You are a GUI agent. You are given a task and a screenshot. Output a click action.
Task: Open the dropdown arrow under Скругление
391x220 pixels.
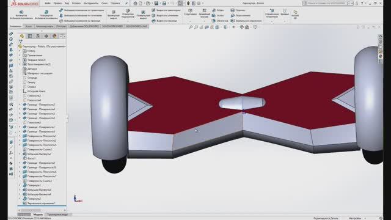pos(190,21)
